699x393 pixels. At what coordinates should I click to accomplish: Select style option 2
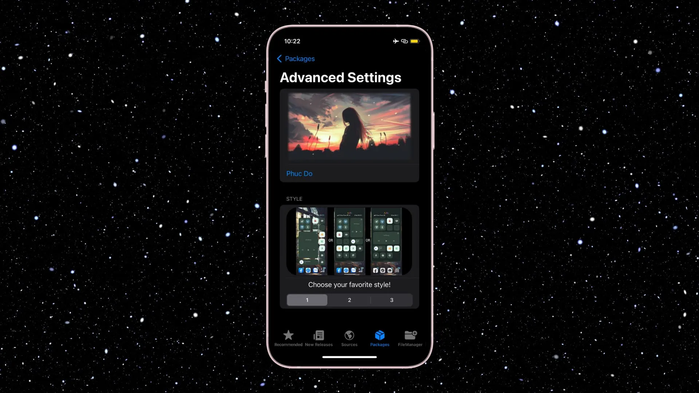pyautogui.click(x=349, y=300)
